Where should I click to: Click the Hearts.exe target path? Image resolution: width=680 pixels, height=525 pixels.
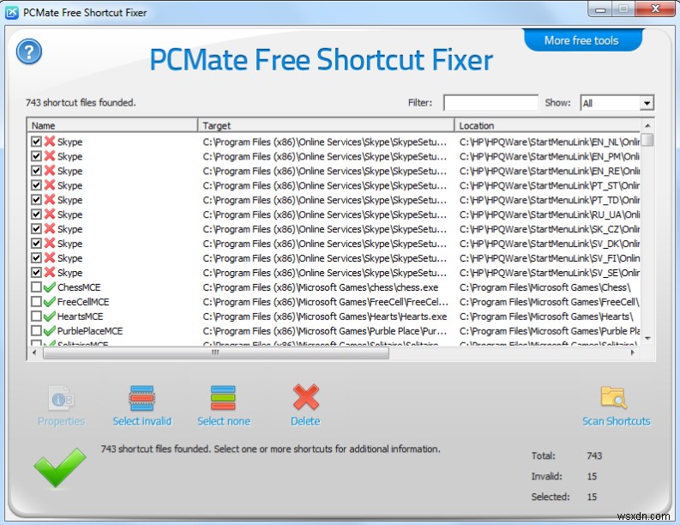pyautogui.click(x=324, y=317)
